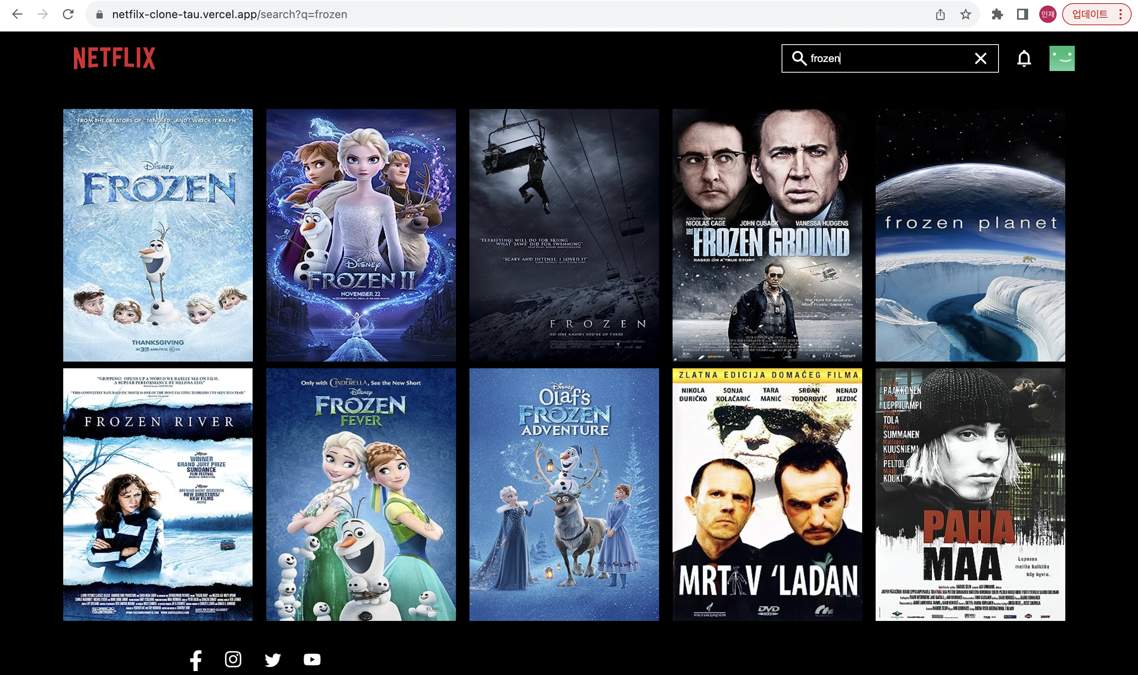Open the Frozen River poster
1138x675 pixels.
click(158, 495)
